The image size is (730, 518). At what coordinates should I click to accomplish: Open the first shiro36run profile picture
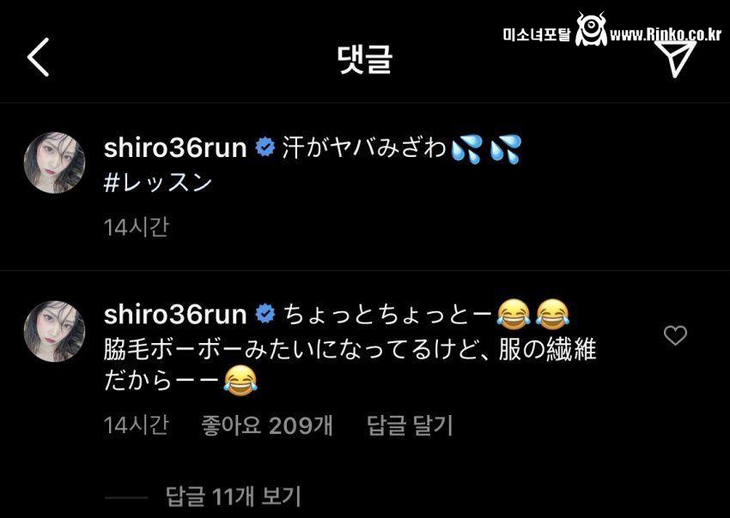(54, 163)
